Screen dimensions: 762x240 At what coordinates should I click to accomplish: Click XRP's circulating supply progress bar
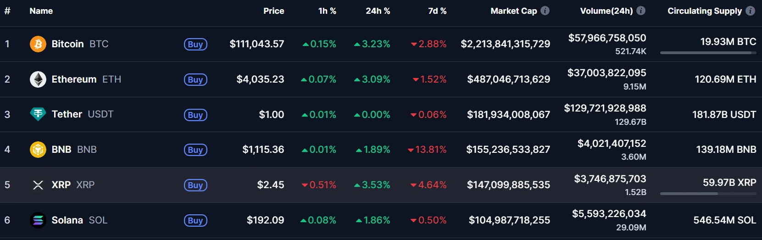tap(708, 194)
